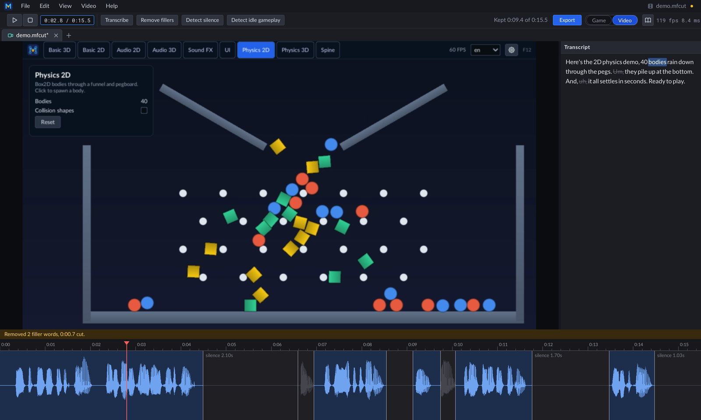The height and width of the screenshot is (420, 701).
Task: Click the Export button
Action: (567, 20)
